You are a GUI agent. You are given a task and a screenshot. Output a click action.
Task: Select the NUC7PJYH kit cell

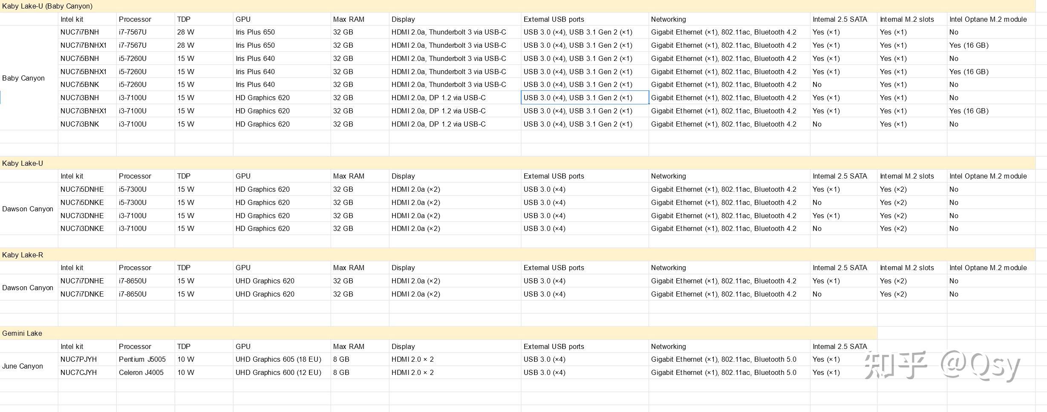79,359
